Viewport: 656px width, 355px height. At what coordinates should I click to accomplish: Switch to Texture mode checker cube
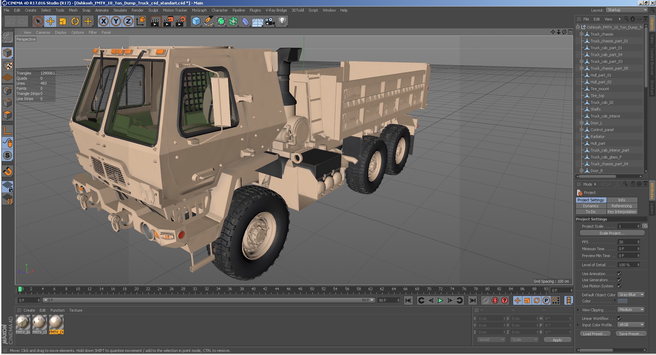(8, 65)
